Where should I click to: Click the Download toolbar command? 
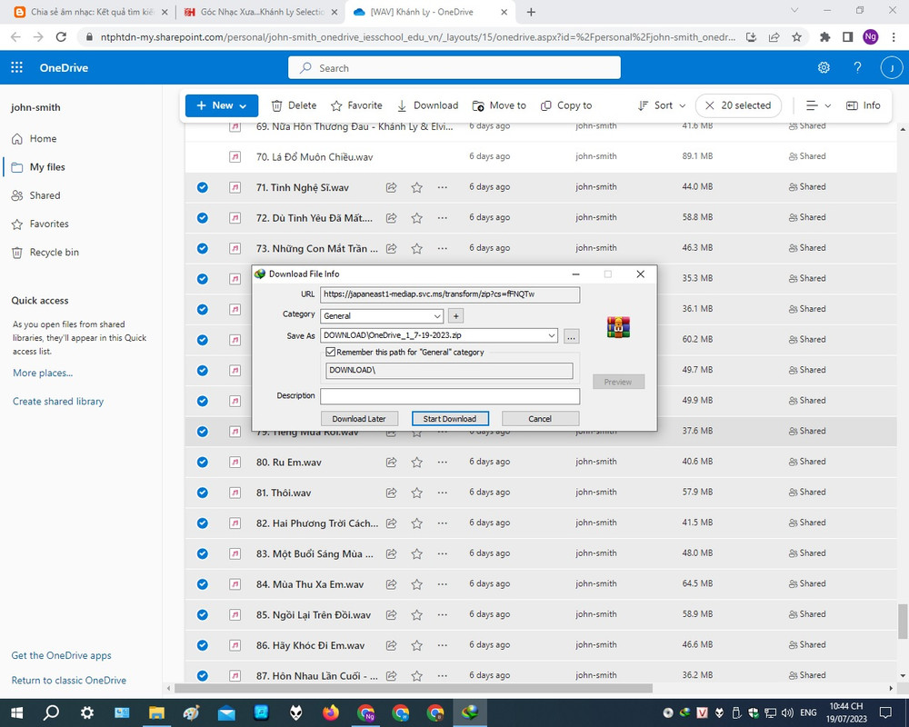click(x=427, y=105)
